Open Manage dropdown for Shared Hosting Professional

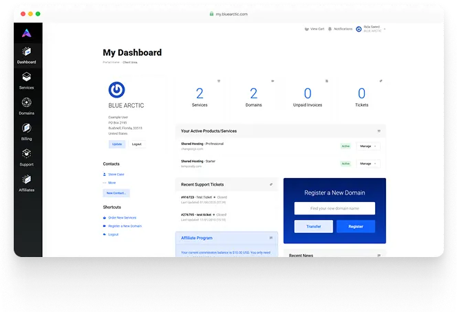(x=368, y=146)
